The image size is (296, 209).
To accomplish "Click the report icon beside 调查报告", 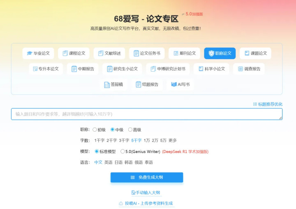I will [x=240, y=69].
